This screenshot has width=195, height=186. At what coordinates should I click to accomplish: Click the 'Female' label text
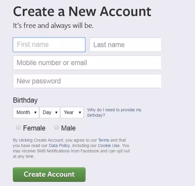tap(34, 128)
